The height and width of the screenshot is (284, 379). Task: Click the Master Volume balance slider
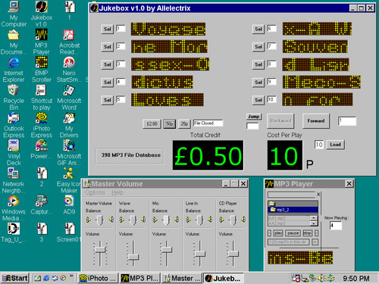pyautogui.click(x=100, y=220)
